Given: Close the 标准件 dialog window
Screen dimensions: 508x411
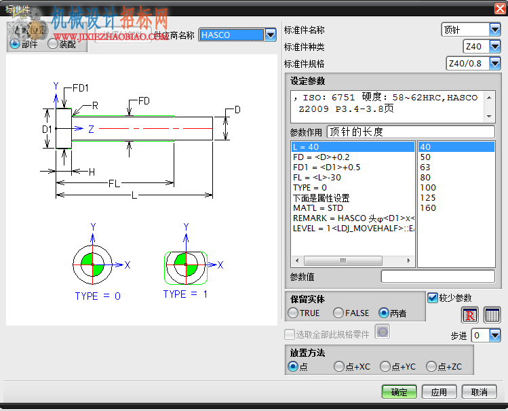Looking at the screenshot, I should click(501, 8).
